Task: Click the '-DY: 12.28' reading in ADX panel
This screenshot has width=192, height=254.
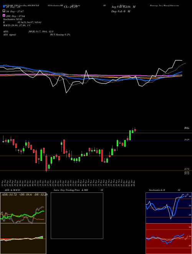Action: (41, 195)
